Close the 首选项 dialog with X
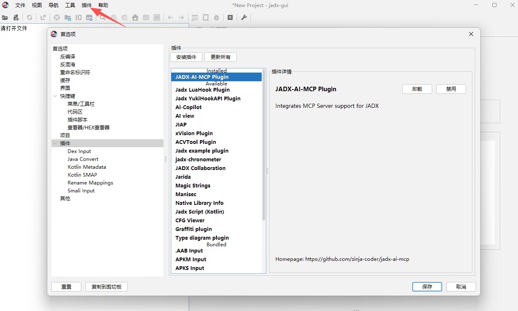The width and height of the screenshot is (518, 311). click(x=471, y=34)
